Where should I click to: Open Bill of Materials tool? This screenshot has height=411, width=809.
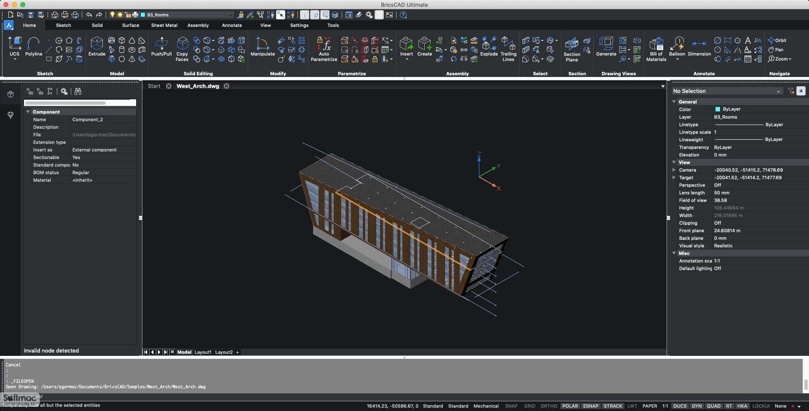coord(656,49)
